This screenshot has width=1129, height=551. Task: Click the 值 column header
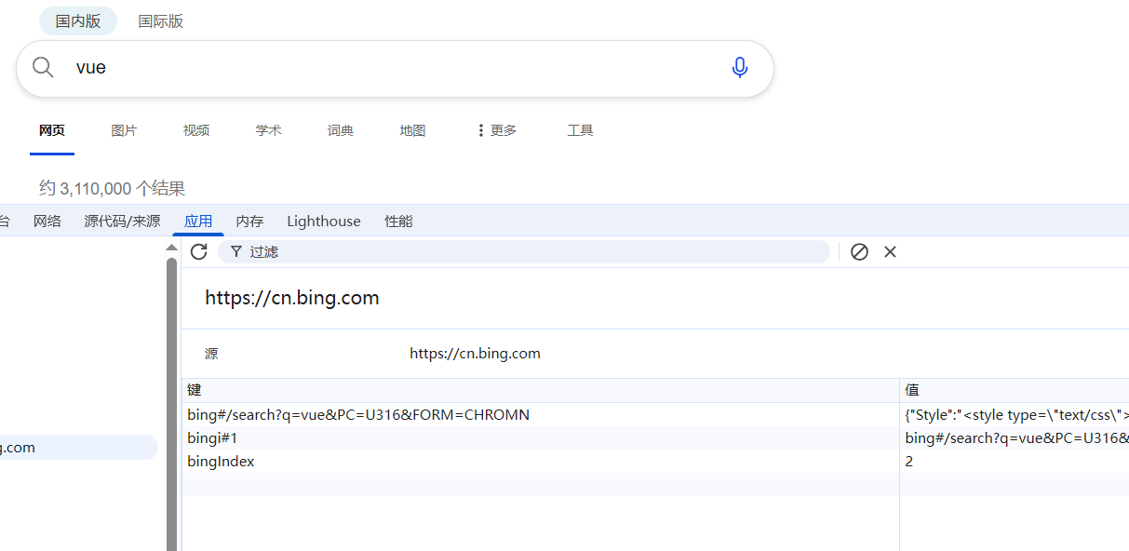[1015, 390]
